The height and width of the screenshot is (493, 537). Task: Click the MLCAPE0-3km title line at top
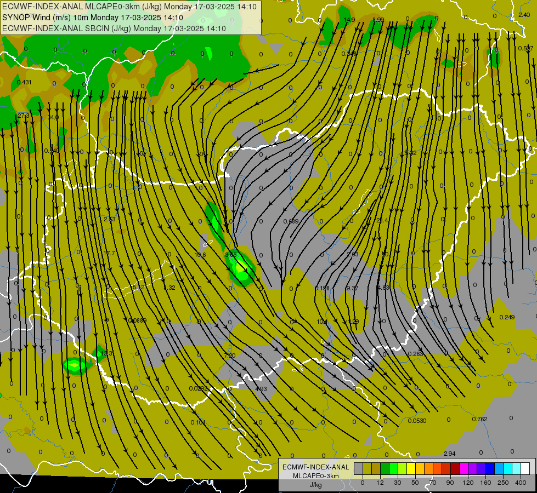click(x=129, y=7)
